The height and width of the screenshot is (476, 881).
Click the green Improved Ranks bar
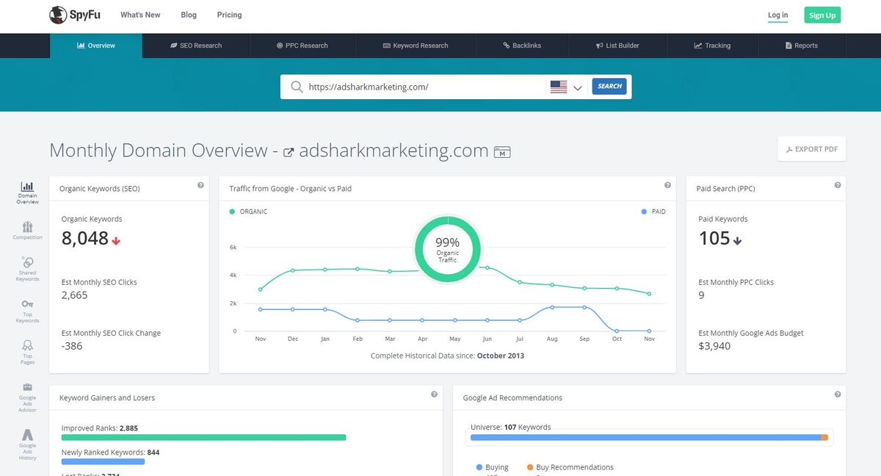click(203, 438)
